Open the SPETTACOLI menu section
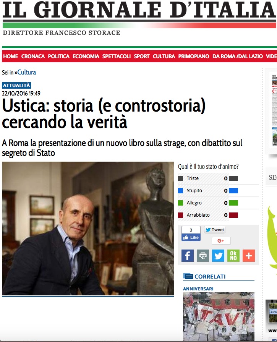The width and height of the screenshot is (277, 342). point(117,56)
